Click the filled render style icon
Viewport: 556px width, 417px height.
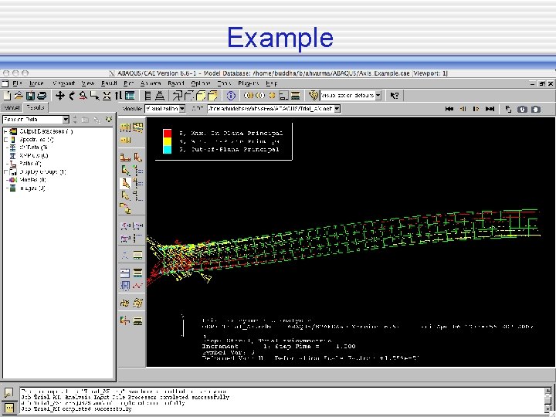201,96
